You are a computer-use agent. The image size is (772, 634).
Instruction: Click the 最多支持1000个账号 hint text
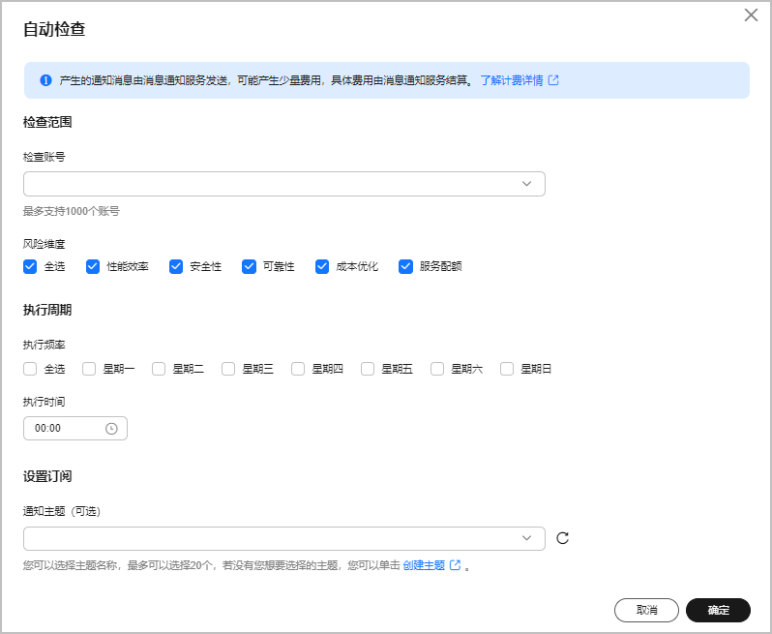pos(72,211)
